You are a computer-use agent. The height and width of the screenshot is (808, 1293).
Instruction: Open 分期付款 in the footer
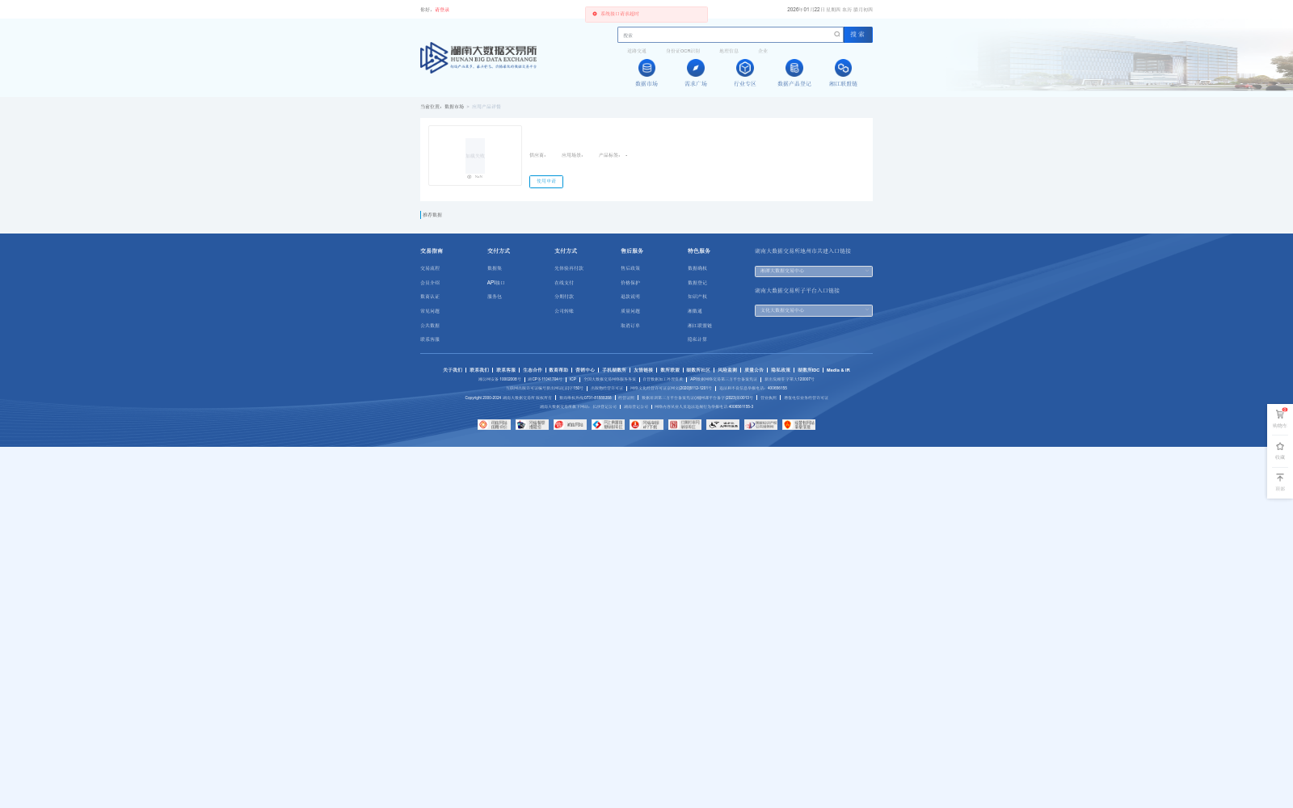564,297
